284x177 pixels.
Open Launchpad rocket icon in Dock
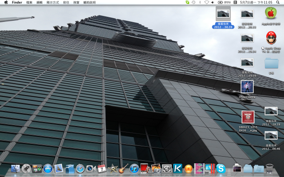click(x=26, y=169)
